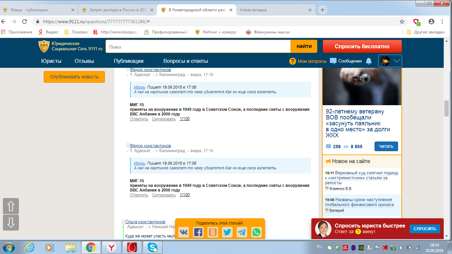Screen dimensions: 452x254
Task: Click the Спросить бесплатно button
Action: (x=362, y=46)
